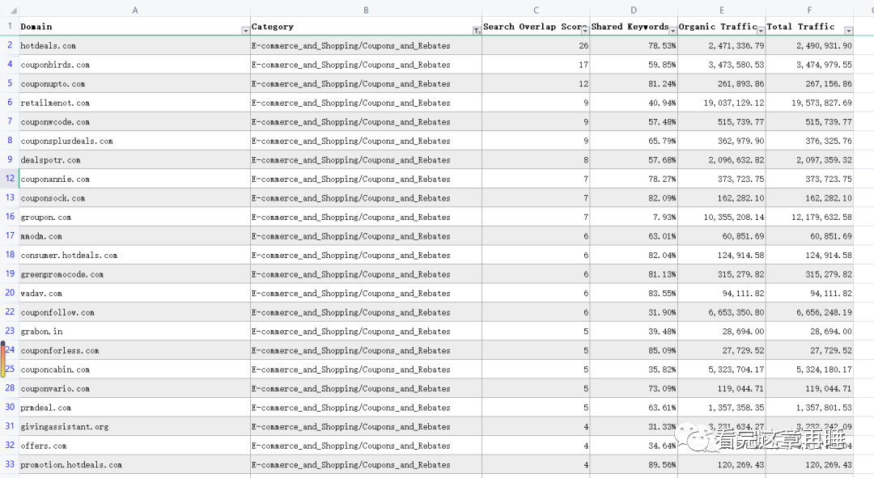
Task: Select column F by its header
Action: [809, 10]
